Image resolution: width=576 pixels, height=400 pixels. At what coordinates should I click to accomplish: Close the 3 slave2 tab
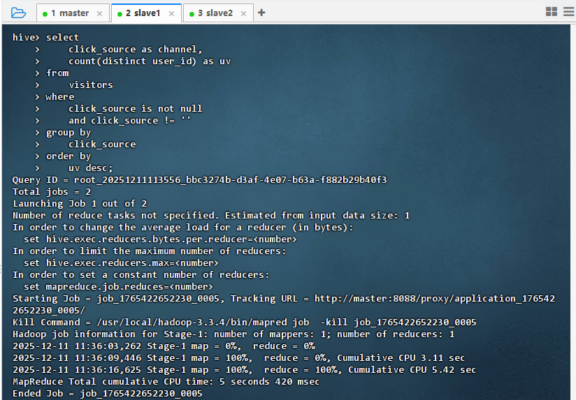tap(243, 13)
